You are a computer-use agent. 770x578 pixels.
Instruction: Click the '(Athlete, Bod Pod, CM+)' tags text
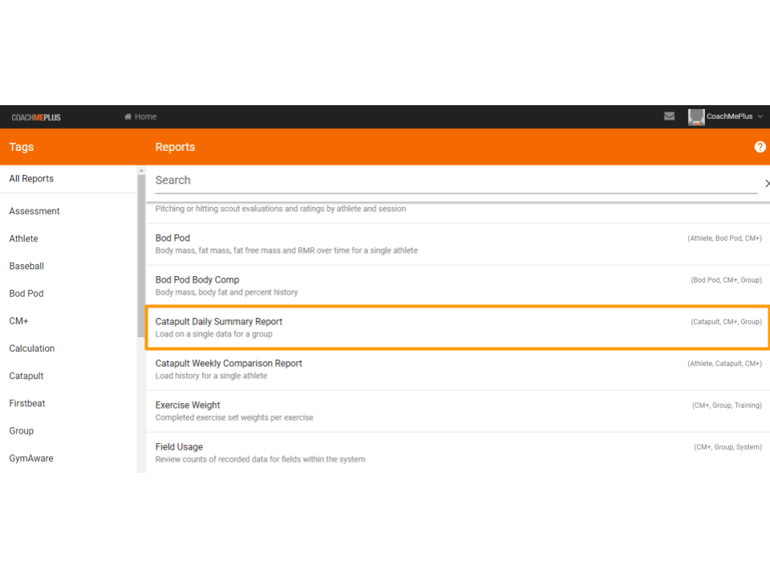pos(724,238)
